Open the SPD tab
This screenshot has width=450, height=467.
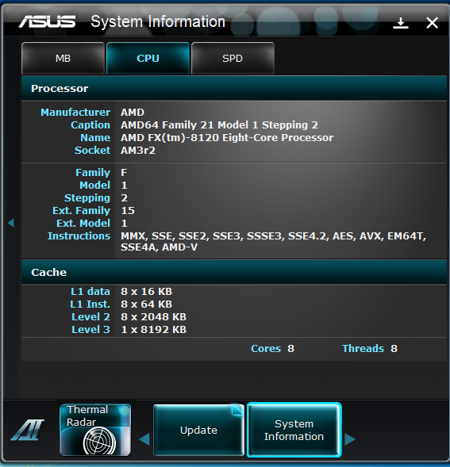point(233,58)
